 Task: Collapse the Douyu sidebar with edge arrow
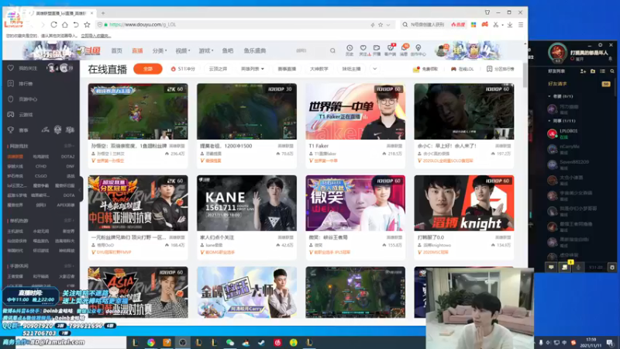[81, 189]
